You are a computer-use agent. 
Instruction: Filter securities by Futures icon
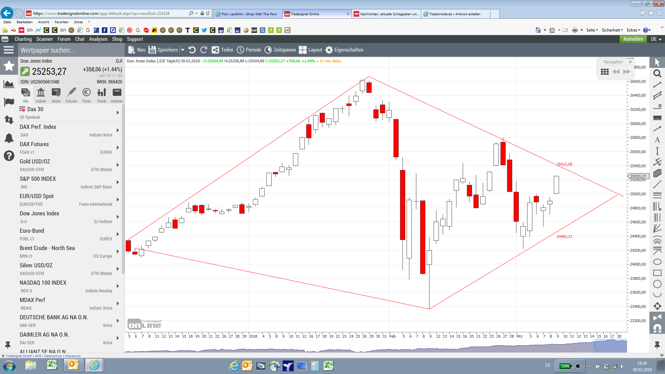pos(71,95)
